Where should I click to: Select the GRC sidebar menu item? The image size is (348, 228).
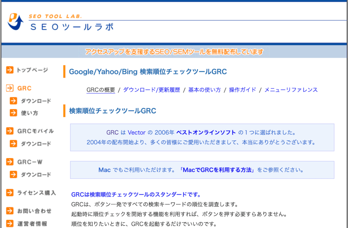[24, 88]
